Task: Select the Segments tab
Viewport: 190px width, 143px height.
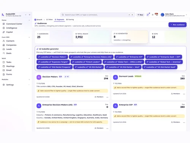Action: tap(59, 19)
